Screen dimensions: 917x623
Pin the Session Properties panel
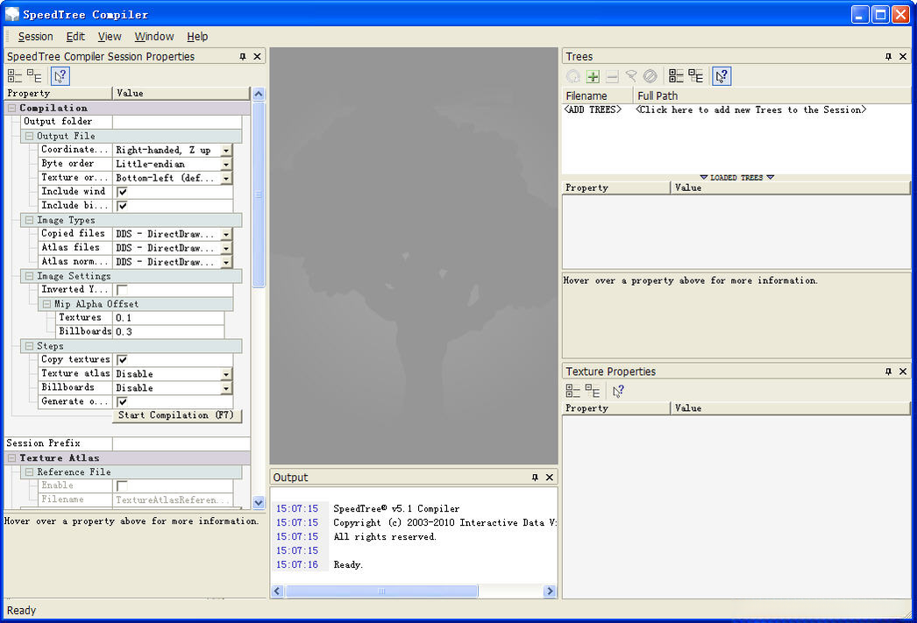coord(243,57)
